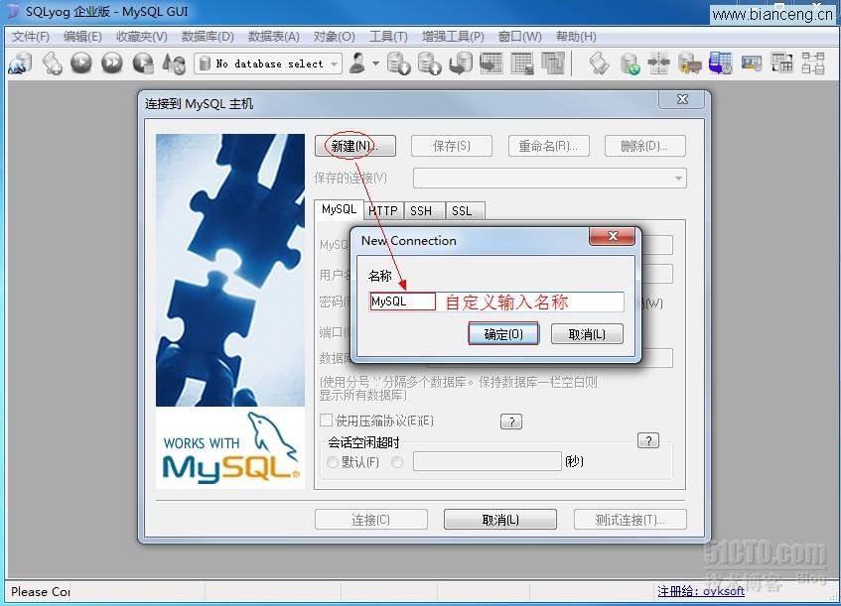
Task: Click the 重命名(R) button
Action: [x=549, y=146]
